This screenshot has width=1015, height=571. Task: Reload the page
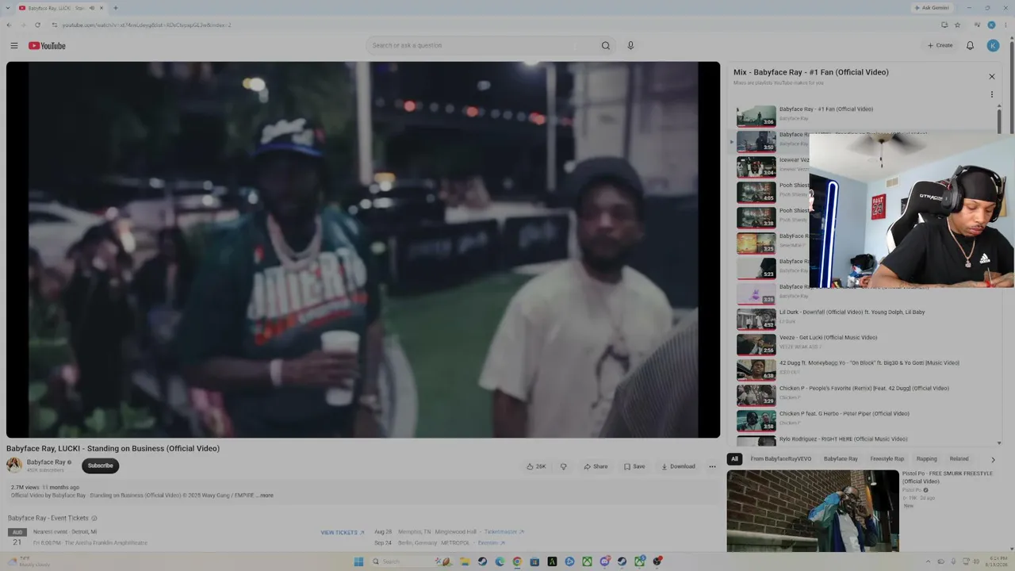[x=37, y=25]
